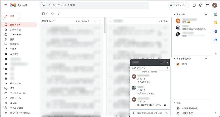Viewport: 220px width, 117px height.
Task: Open Google Tasks side panel icon
Action: [216, 31]
